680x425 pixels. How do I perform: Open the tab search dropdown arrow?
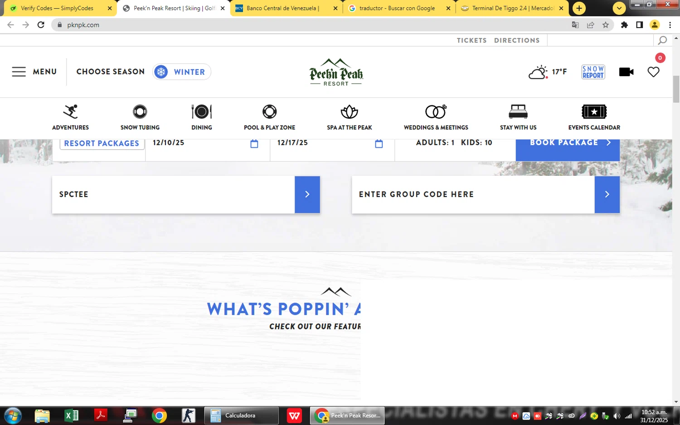619,8
